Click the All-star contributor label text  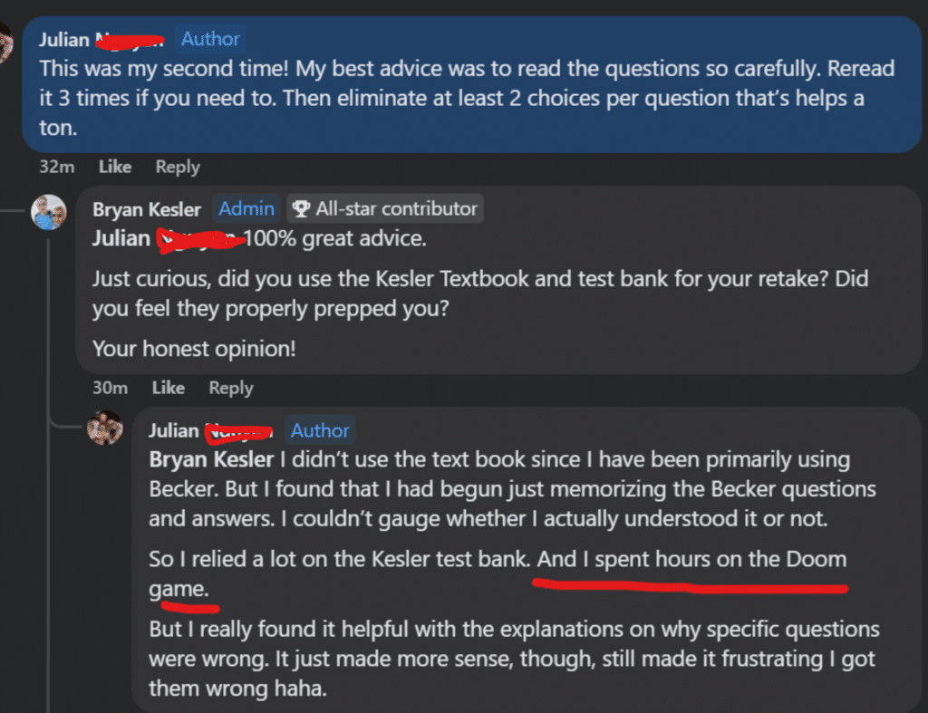coord(396,209)
